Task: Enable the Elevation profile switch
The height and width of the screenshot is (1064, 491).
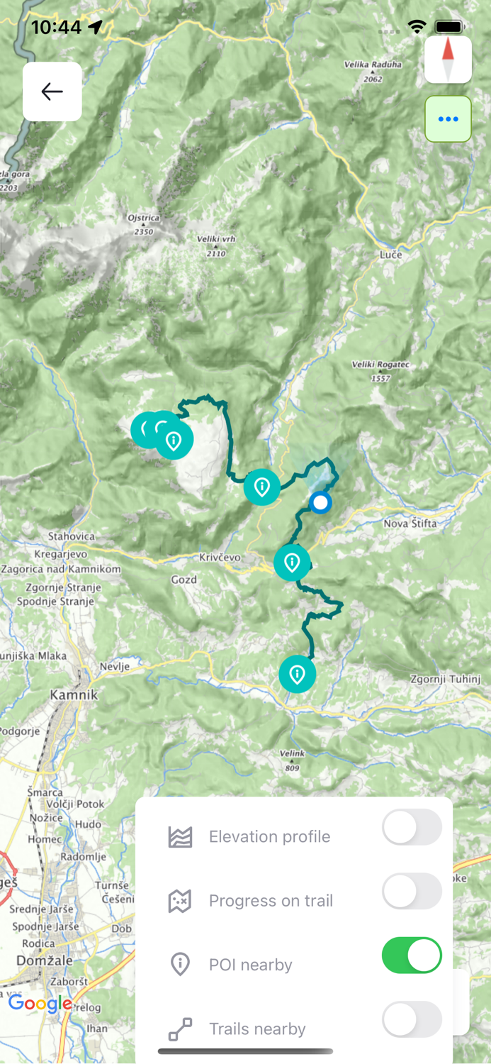Action: (412, 827)
